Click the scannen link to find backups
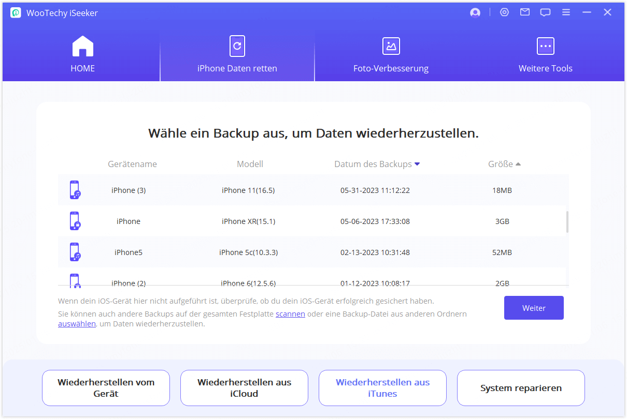This screenshot has width=627, height=419. [290, 313]
